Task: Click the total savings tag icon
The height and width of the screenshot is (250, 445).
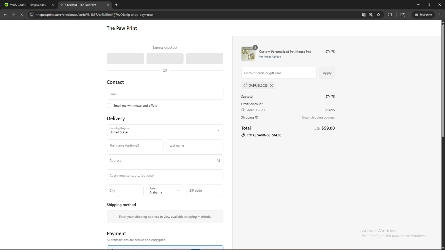Action: click(243, 135)
